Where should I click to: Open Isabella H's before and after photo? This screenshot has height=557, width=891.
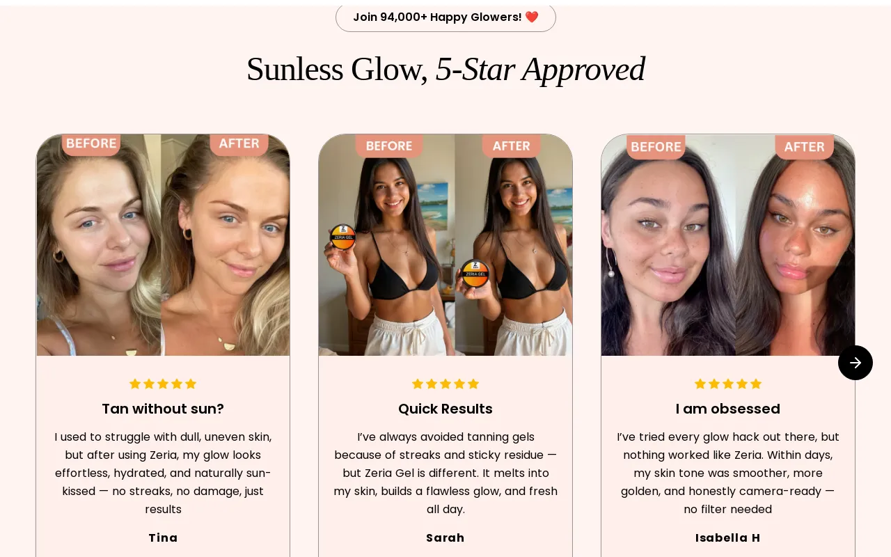coord(728,245)
